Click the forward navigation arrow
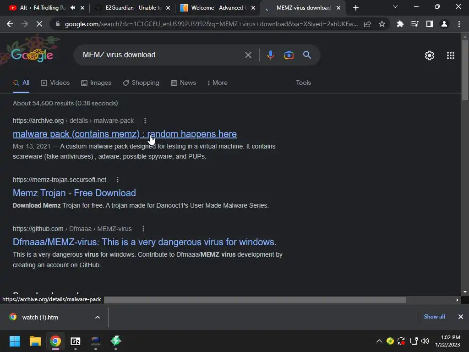The height and width of the screenshot is (352, 469). point(25,24)
